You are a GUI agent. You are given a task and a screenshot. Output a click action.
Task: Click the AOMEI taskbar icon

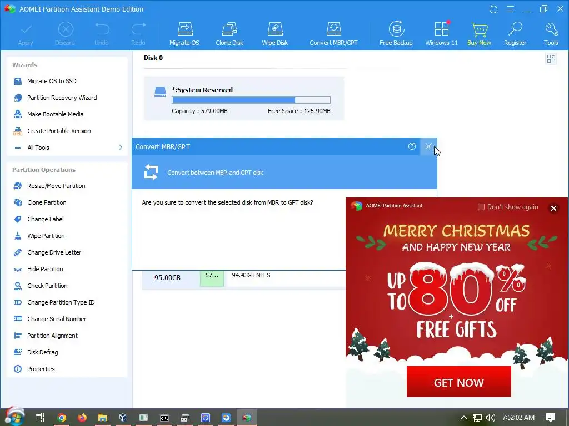(x=247, y=418)
